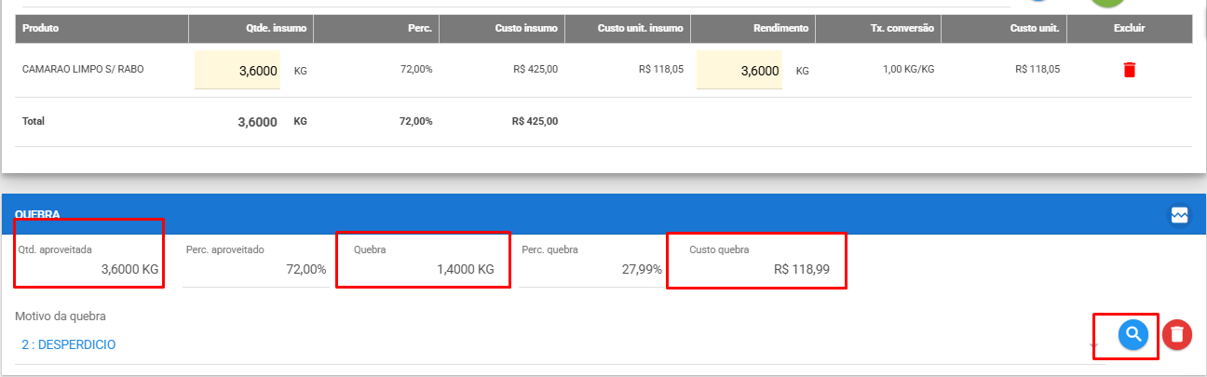Click the Qtd. aproveitada field
The height and width of the screenshot is (377, 1207).
click(89, 263)
